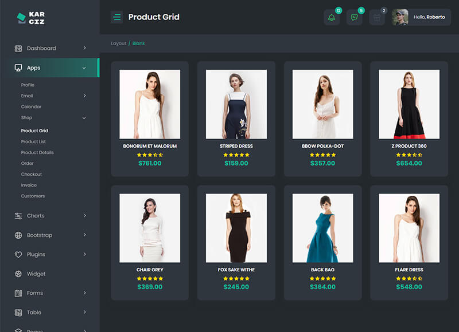Collapse the Apps section chevron
459x332 pixels.
pos(84,68)
